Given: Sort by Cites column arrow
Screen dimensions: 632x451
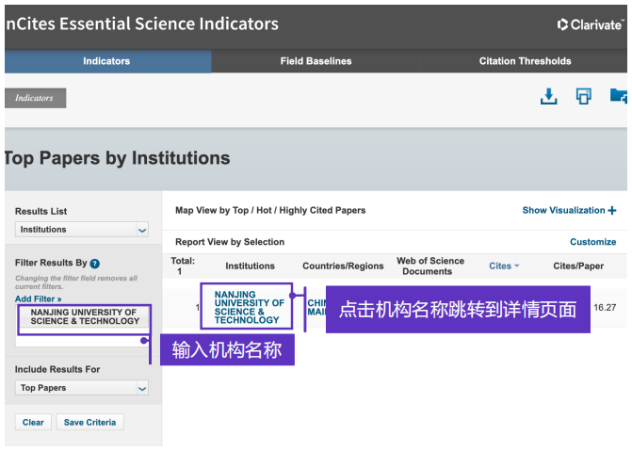Looking at the screenshot, I should (x=517, y=266).
